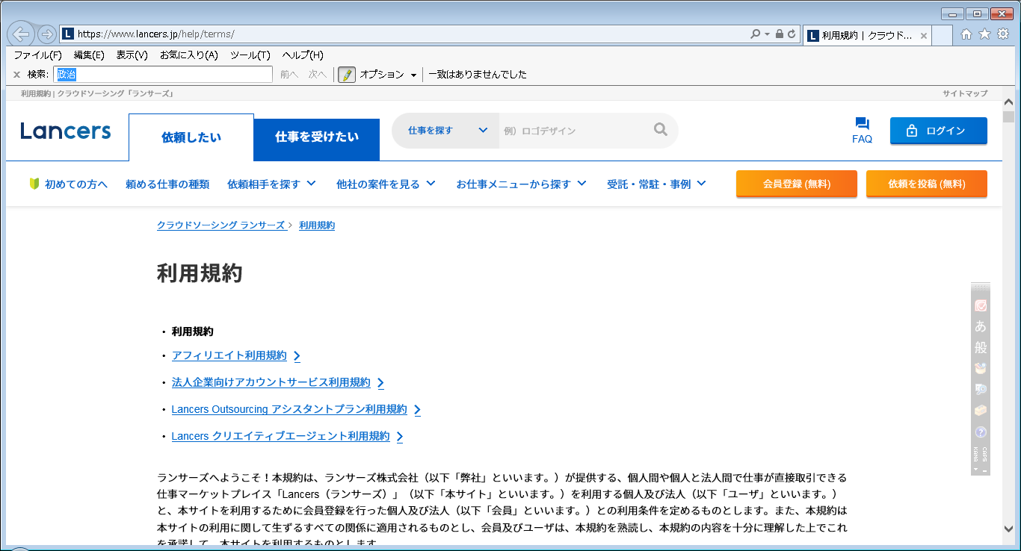The image size is (1021, 551).
Task: Submit site search with magnifier icon
Action: [x=660, y=130]
